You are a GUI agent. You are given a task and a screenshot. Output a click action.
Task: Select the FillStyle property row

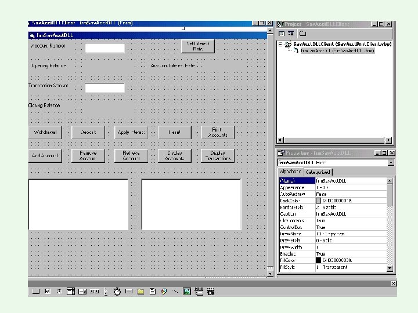click(x=333, y=267)
